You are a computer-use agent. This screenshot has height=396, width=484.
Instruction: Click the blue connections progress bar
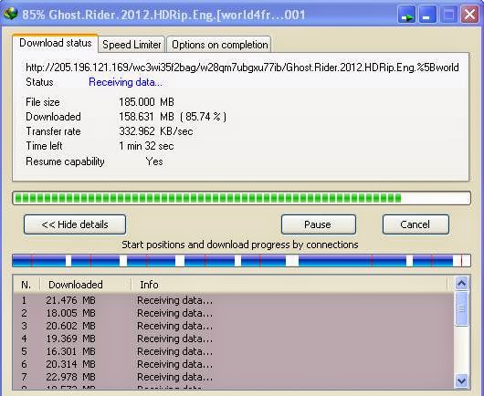[241, 261]
